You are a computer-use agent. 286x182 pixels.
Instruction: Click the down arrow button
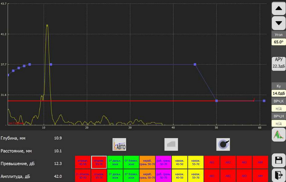click(x=278, y=24)
